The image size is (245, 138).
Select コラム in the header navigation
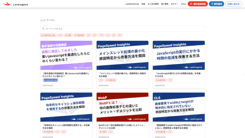(x=183, y=4)
